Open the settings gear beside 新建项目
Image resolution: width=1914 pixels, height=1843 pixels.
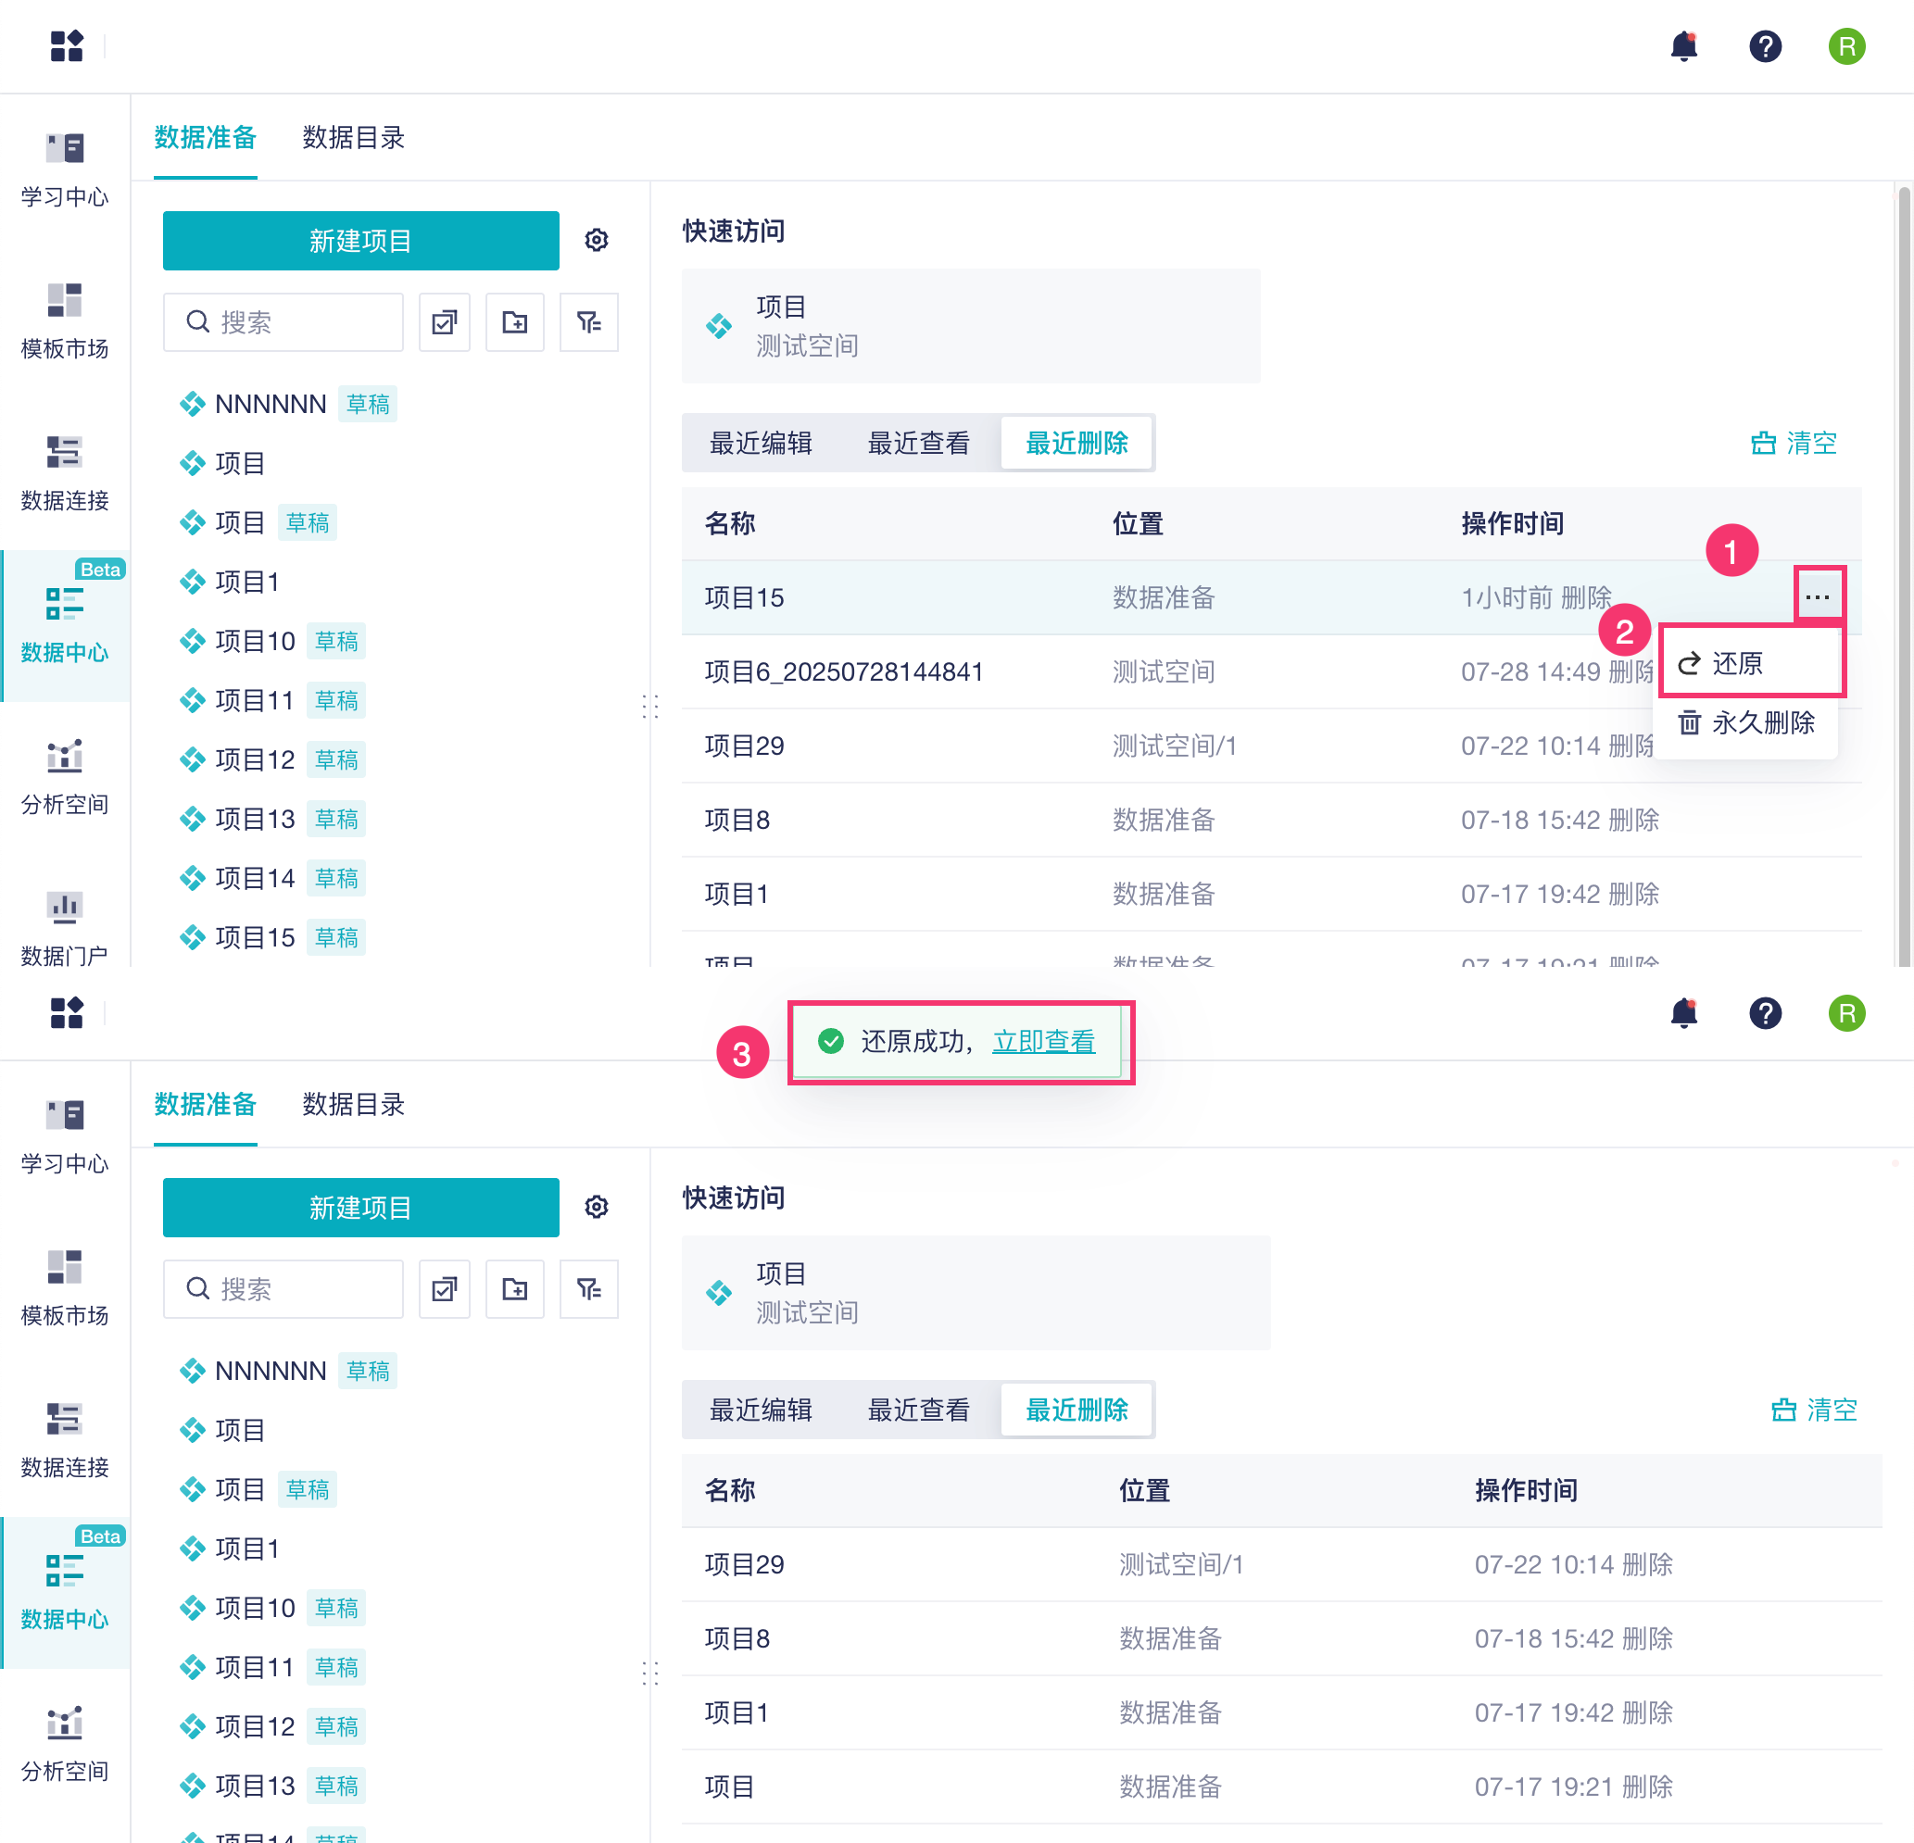[597, 240]
